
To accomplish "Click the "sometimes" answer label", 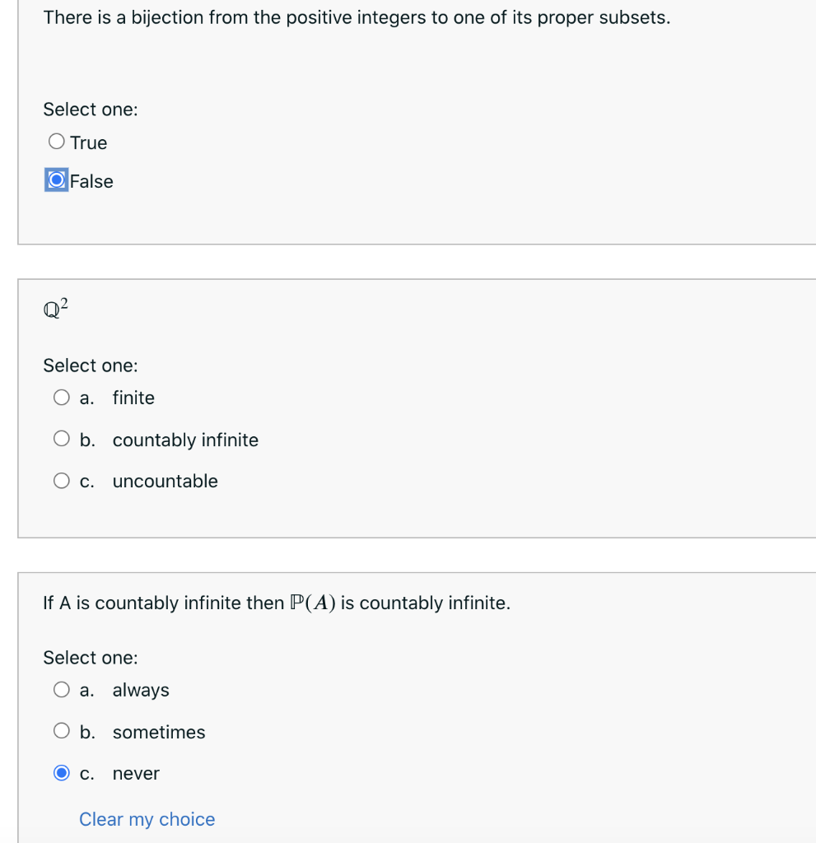I will (159, 732).
